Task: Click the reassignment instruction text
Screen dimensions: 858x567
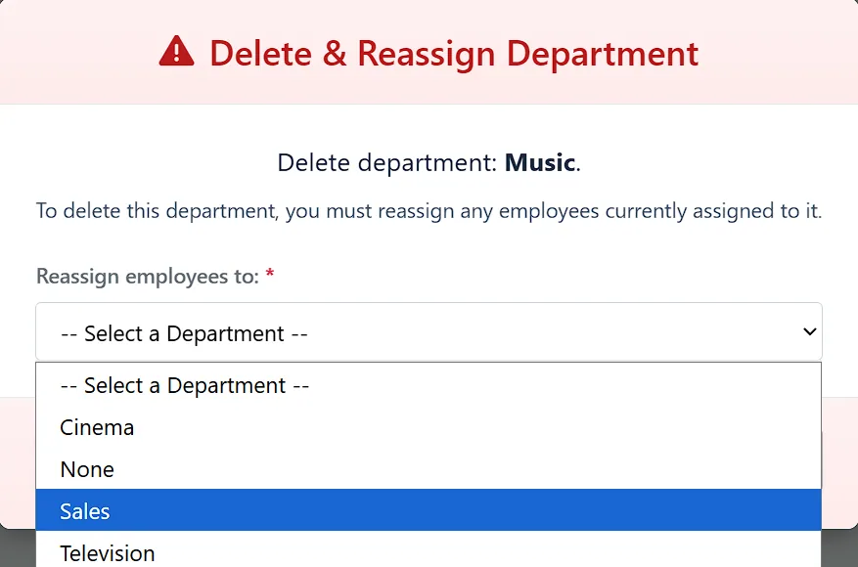Action: [x=429, y=211]
